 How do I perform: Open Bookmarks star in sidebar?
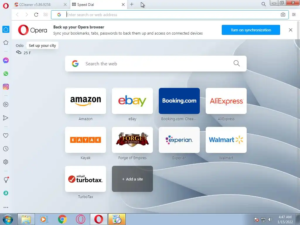6,42
